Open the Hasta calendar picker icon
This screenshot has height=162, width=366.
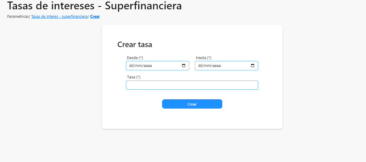coord(253,66)
